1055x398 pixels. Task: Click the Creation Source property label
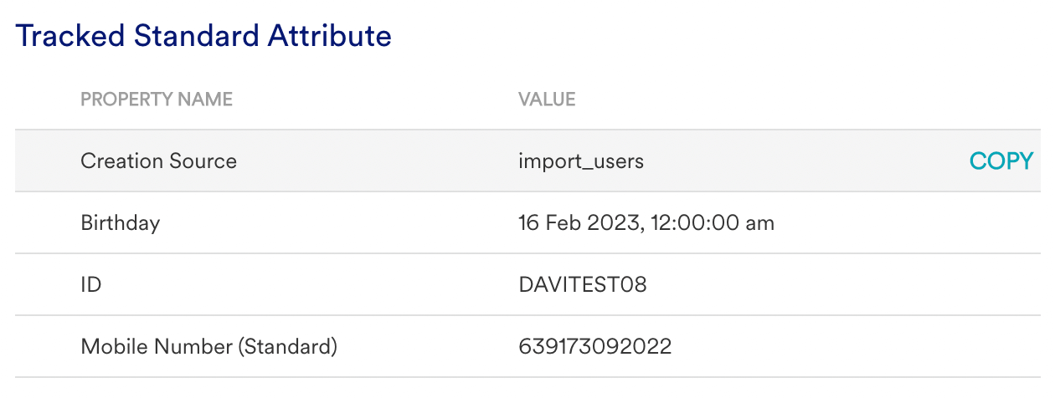[158, 161]
